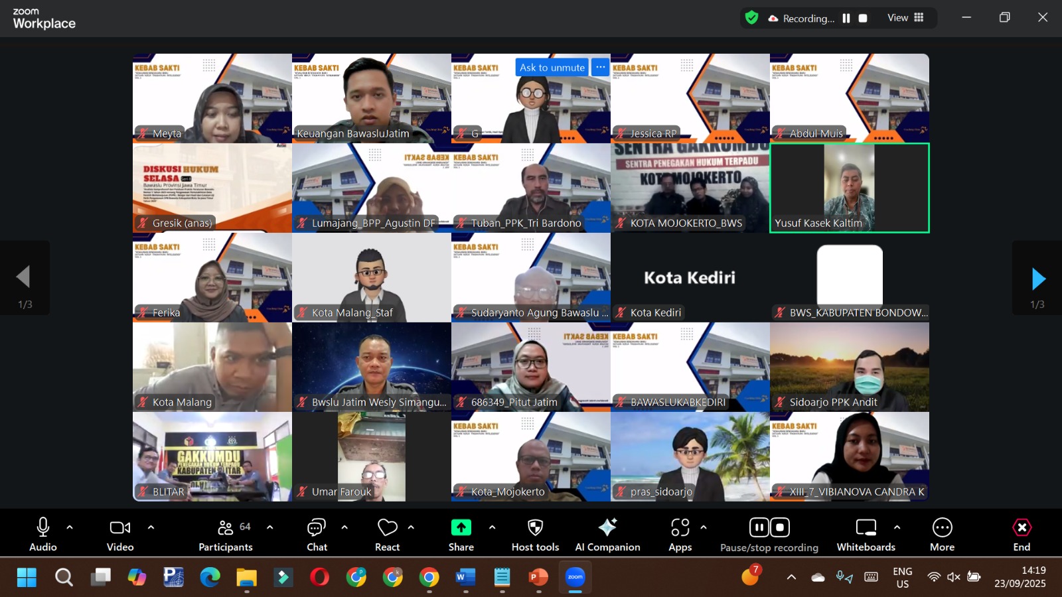1062x597 pixels.
Task: Open the Participants list
Action: (226, 534)
